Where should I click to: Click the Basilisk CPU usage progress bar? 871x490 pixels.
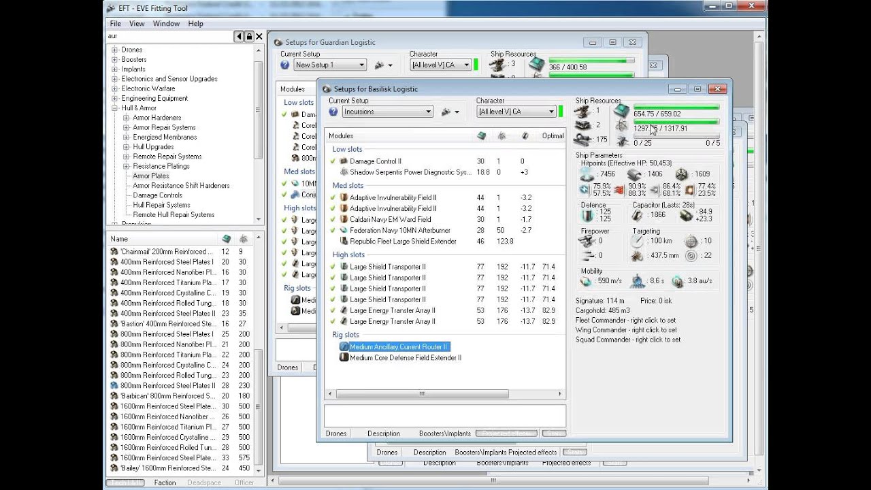click(676, 108)
